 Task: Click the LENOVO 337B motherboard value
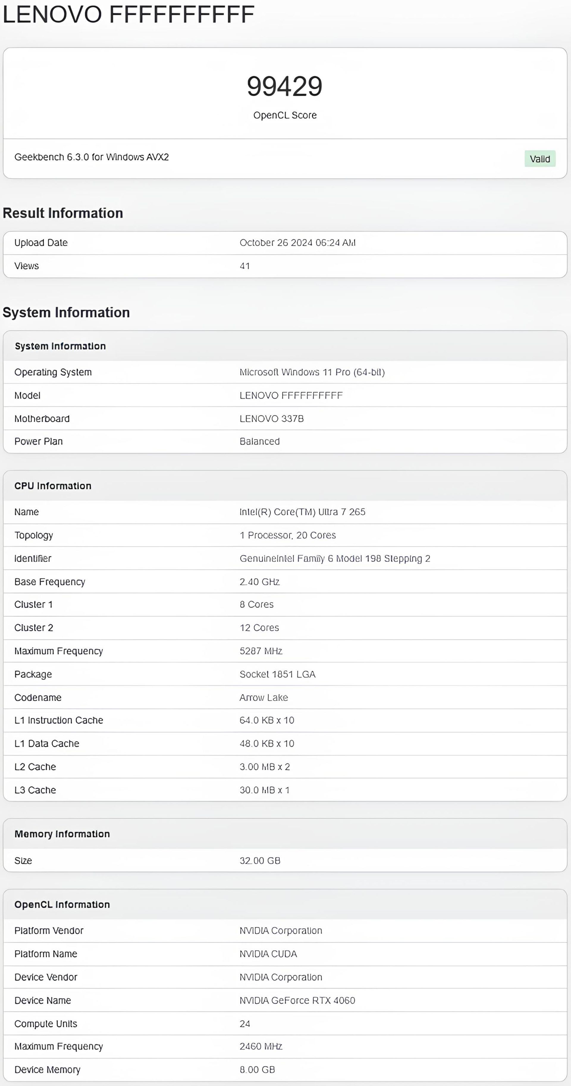(x=272, y=419)
